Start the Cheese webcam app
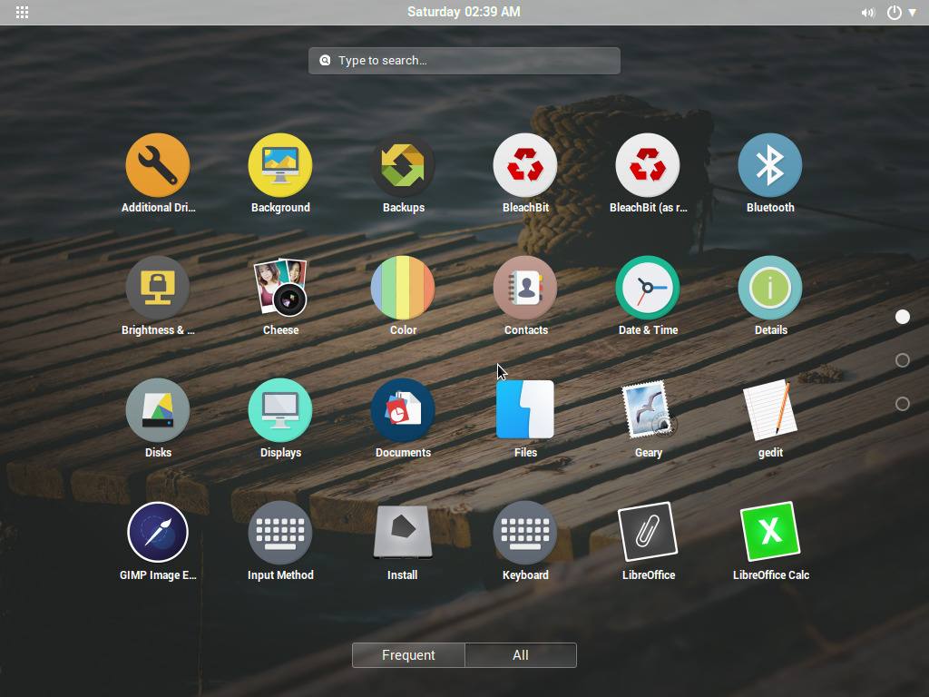Screen dimensions: 929x697 (x=280, y=287)
